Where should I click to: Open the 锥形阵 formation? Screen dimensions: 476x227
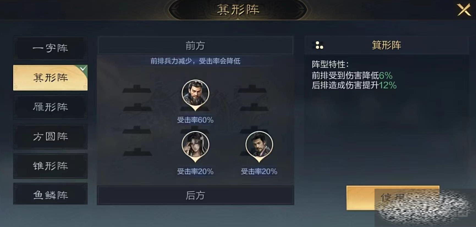(x=50, y=166)
